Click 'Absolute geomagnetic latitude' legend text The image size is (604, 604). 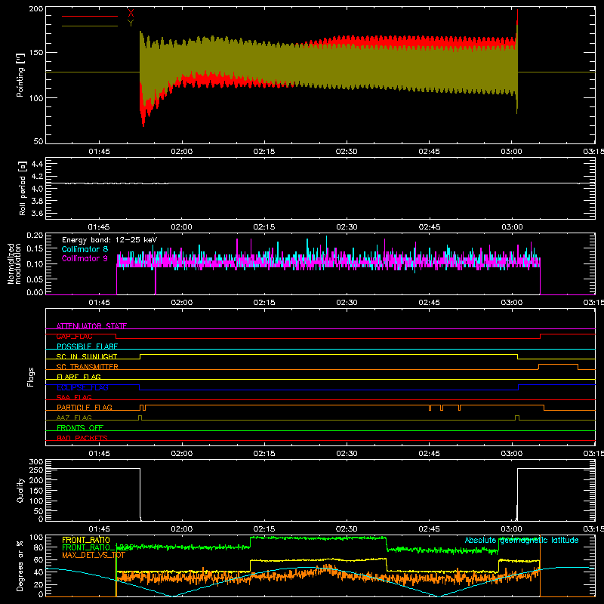(x=522, y=540)
